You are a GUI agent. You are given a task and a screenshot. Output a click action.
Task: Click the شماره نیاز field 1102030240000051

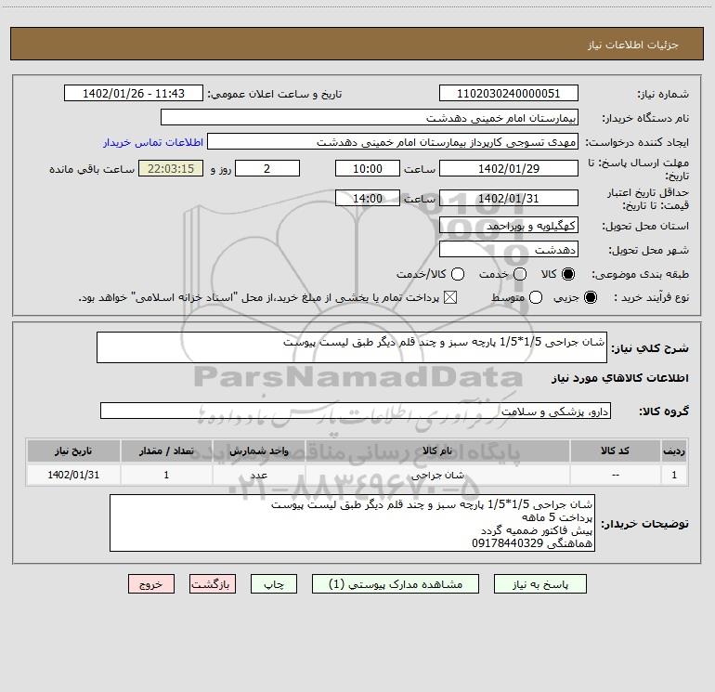click(x=509, y=94)
